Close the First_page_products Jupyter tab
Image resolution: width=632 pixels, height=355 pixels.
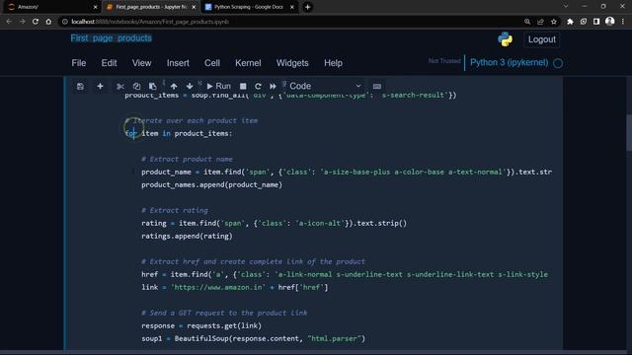coord(194,7)
